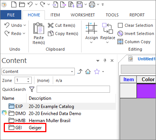
Task: Expand the favorites star dropdown arrow
Action: (103, 71)
